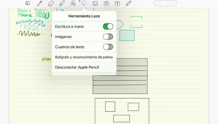Viewport: 218px width, 124px height.
Task: Click the teal dashed bracket shape
Action: 136,22
